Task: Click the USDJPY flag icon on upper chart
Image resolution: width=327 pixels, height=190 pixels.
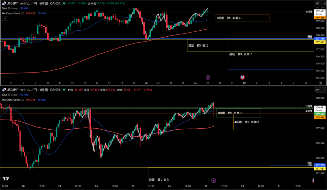Action: [4, 3]
